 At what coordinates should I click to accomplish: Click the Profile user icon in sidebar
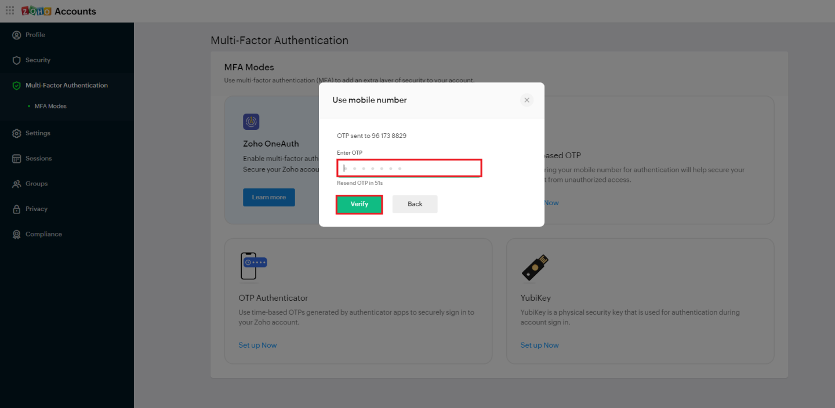[x=16, y=35]
